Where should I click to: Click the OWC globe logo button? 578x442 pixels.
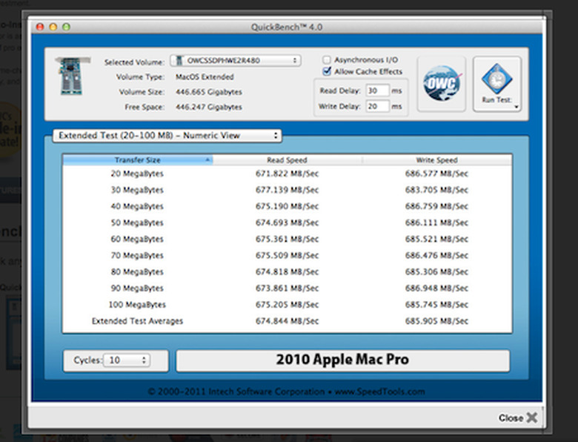pyautogui.click(x=441, y=83)
